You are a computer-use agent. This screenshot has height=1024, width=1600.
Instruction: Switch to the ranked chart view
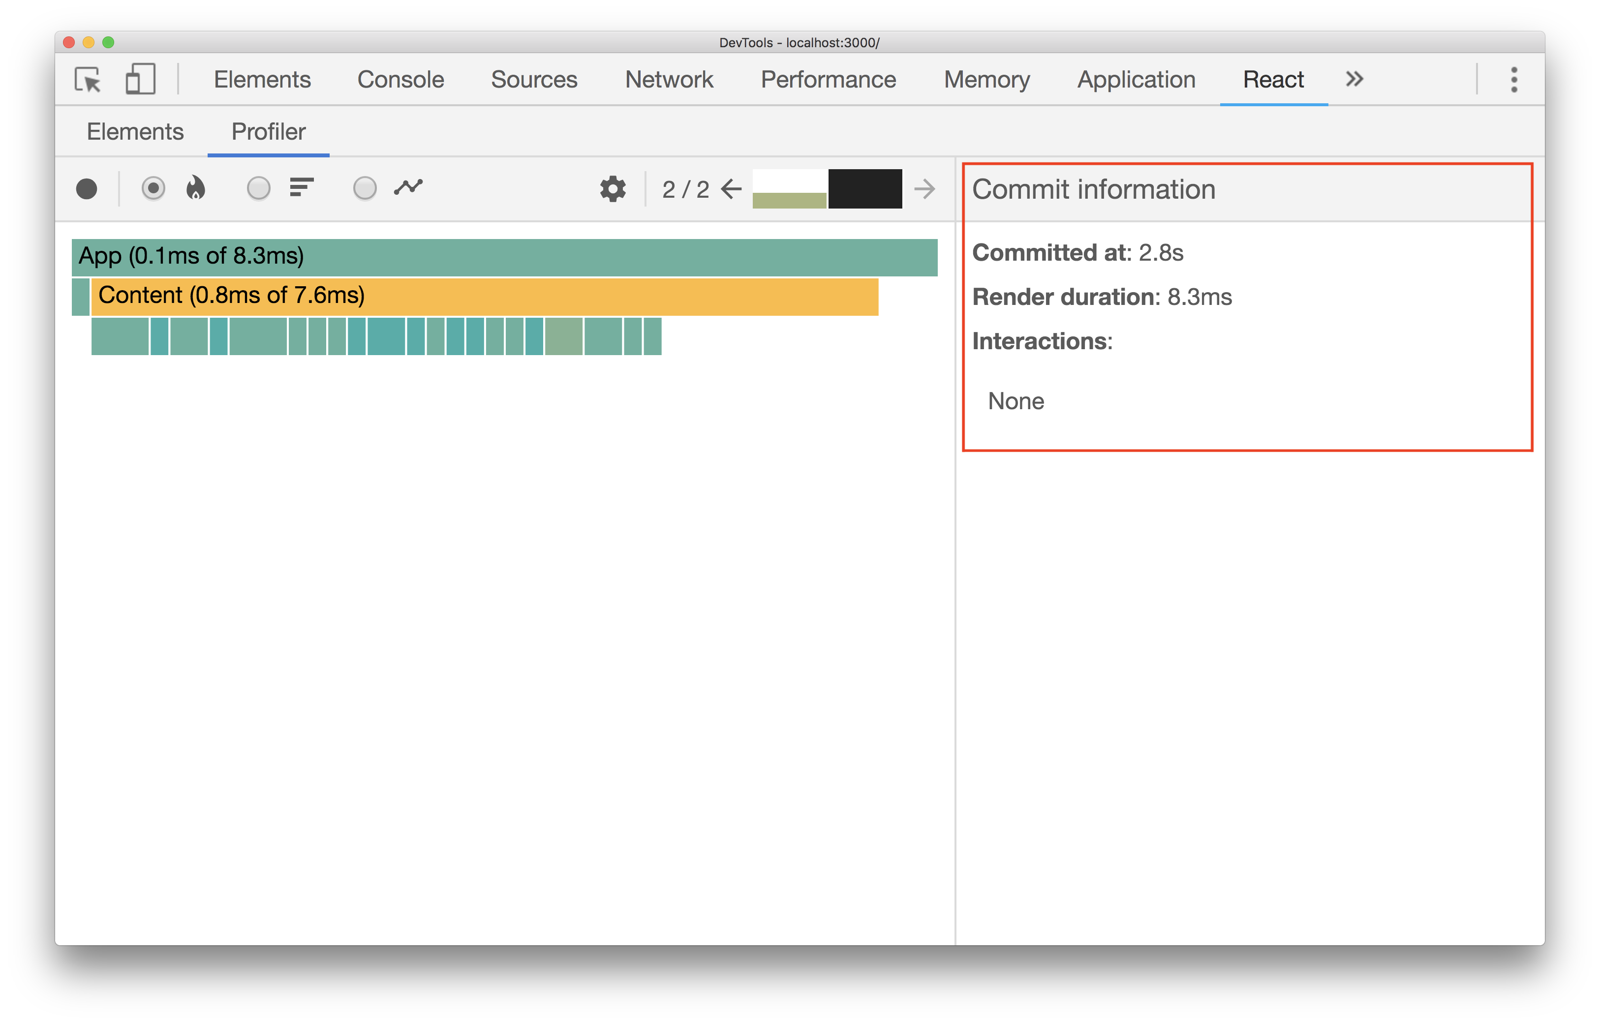pyautogui.click(x=301, y=188)
